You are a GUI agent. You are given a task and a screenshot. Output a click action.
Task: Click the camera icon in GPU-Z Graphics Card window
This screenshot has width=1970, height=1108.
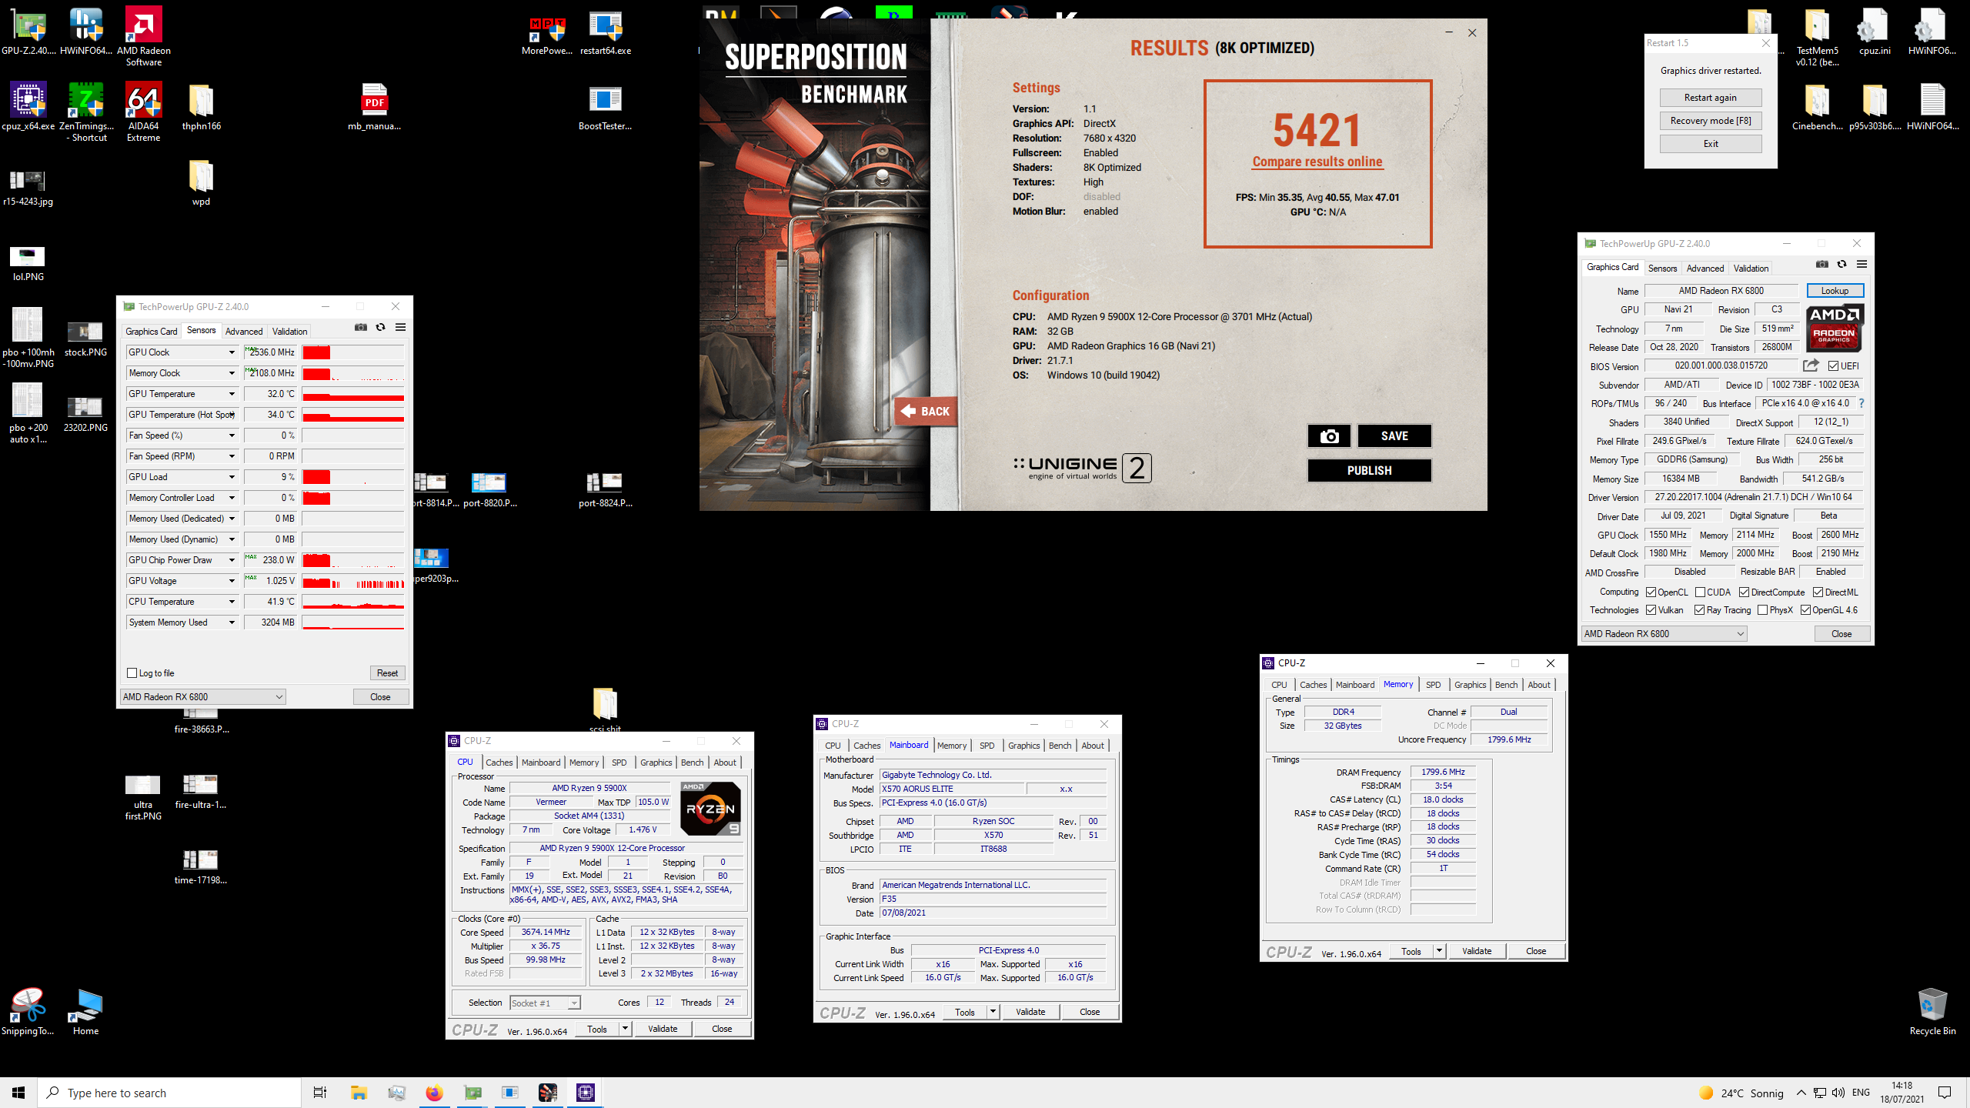[1821, 265]
